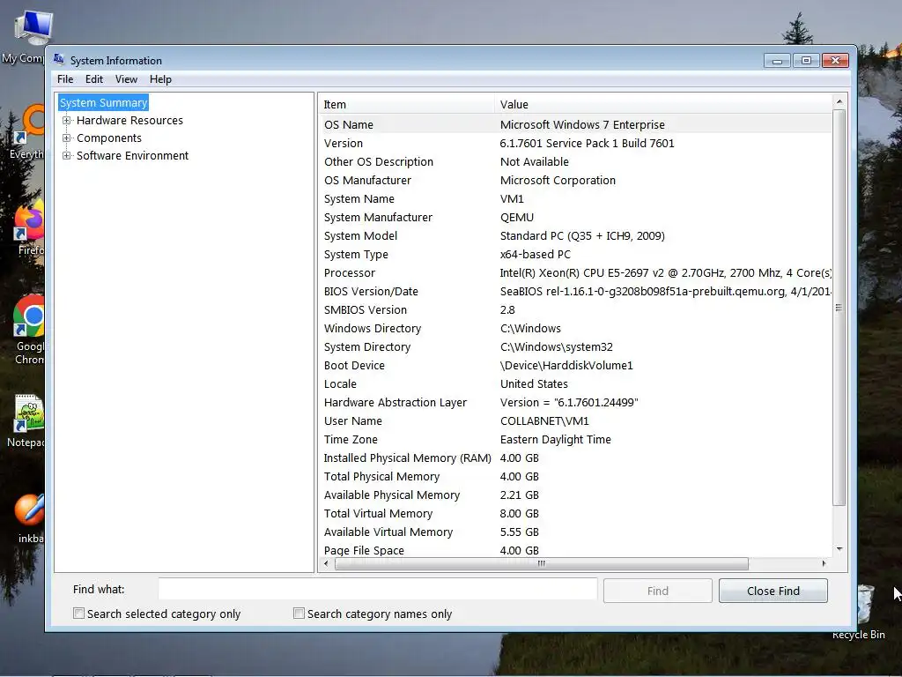Open the File menu
Screen dimensions: 902x677
65,79
